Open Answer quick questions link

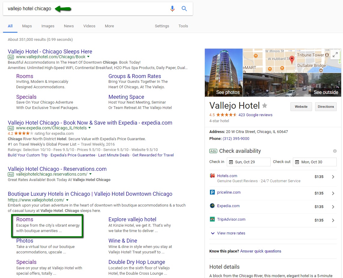(x=260, y=251)
